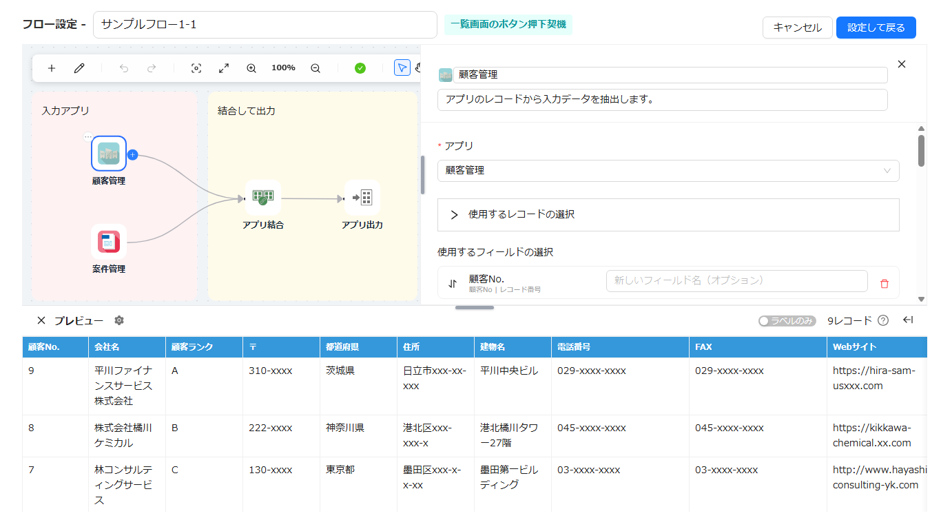
Task: Expand 使用するレコードの選択 section
Action: (x=668, y=215)
